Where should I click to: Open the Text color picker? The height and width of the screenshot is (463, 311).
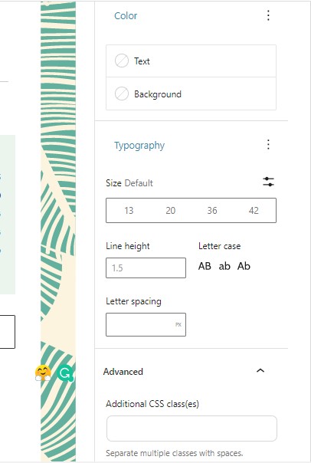(x=191, y=61)
